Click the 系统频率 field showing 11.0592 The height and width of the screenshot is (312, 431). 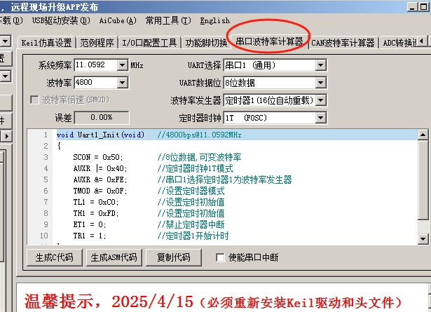click(x=95, y=65)
